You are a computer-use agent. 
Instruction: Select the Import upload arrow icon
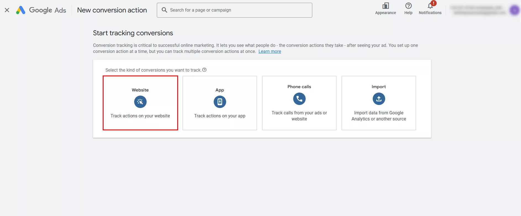pos(379,99)
